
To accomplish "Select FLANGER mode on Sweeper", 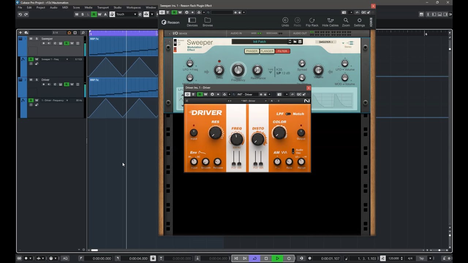I will click(267, 51).
